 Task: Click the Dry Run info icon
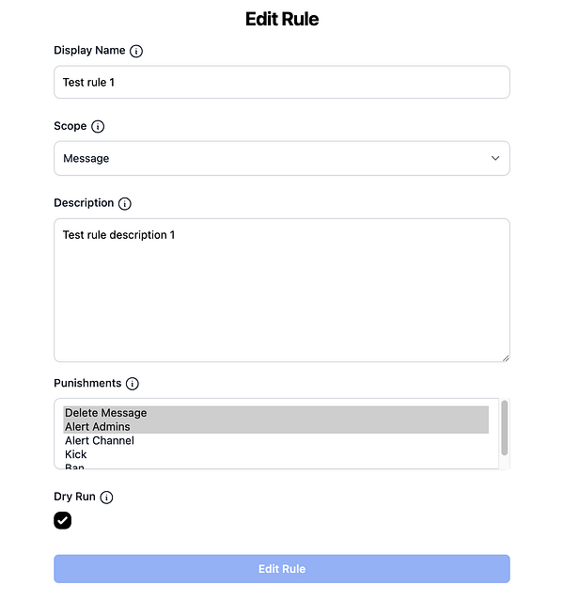click(106, 498)
